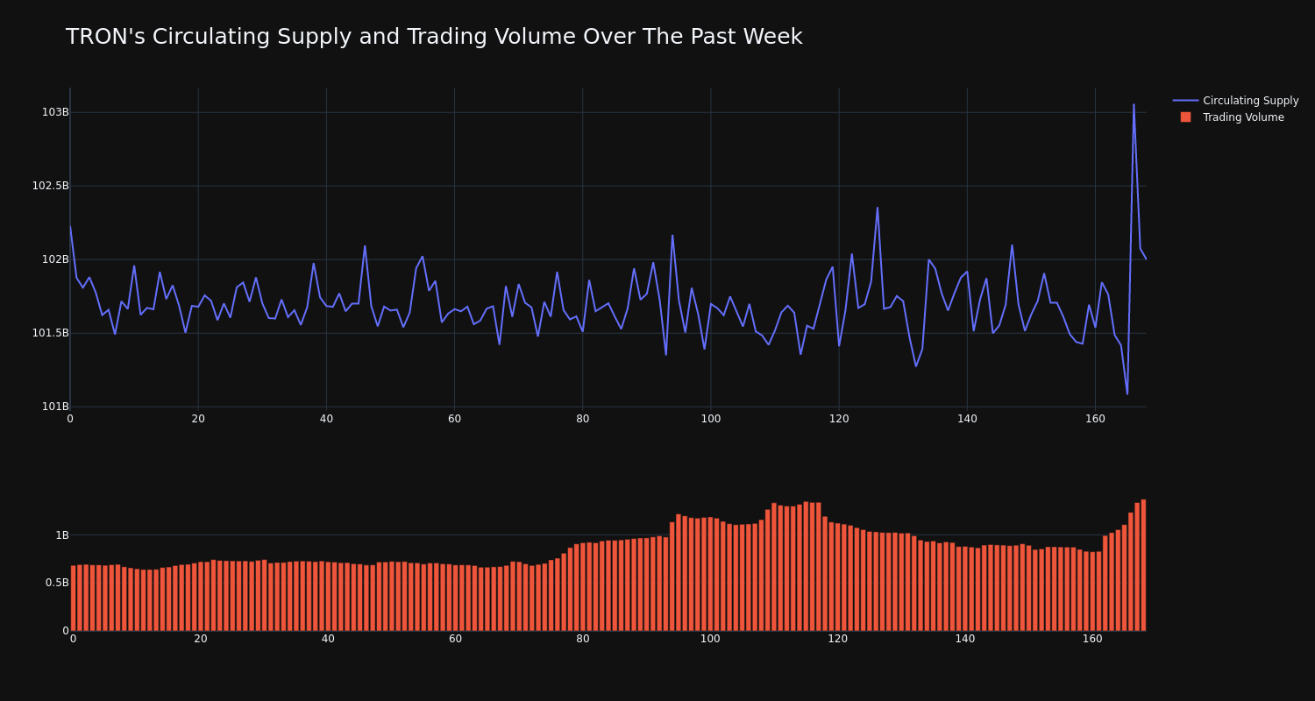Click the 102B y-axis label
This screenshot has height=701, width=1315.
pyautogui.click(x=55, y=259)
